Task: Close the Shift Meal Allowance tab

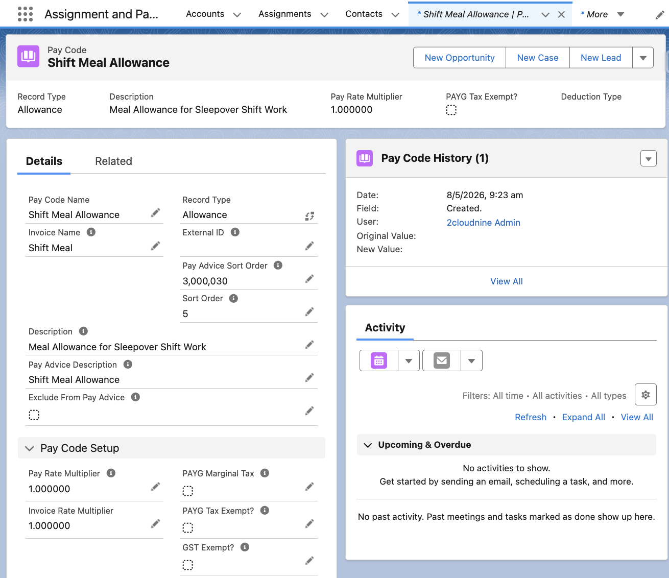Action: pos(561,15)
